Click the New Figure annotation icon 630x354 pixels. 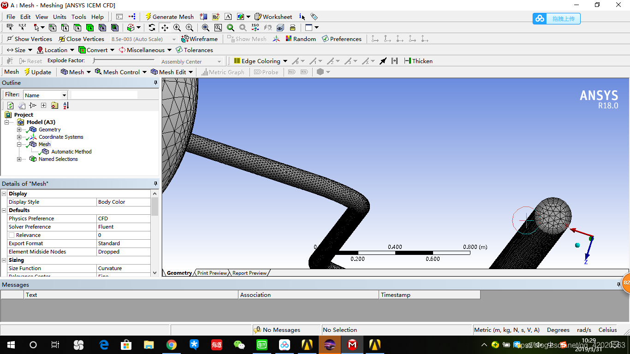tap(241, 17)
